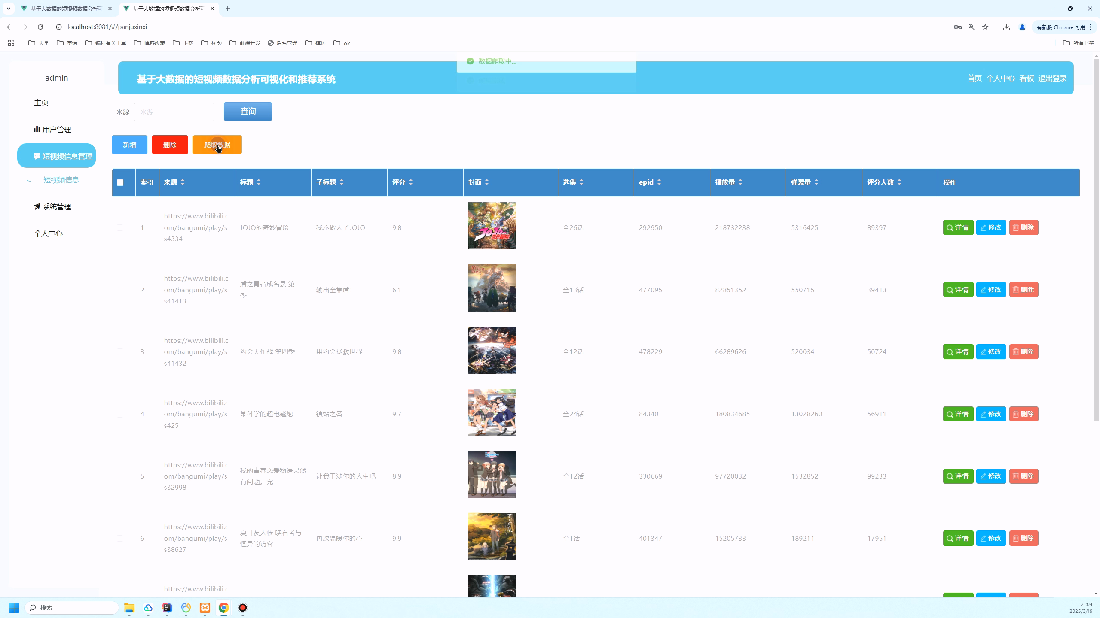Focus the 来源 search input field

[x=174, y=112]
